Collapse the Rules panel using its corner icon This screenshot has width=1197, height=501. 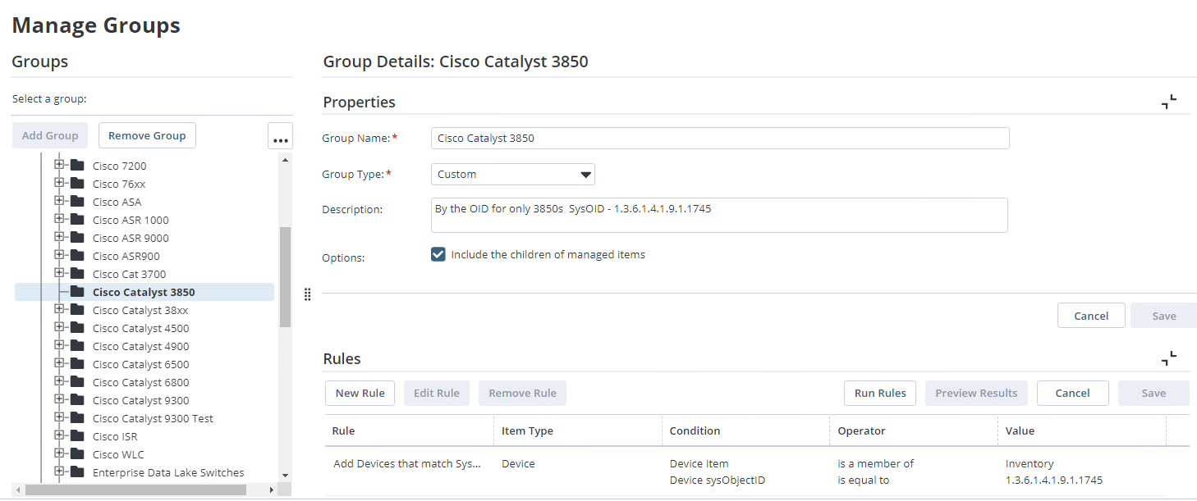[1168, 358]
